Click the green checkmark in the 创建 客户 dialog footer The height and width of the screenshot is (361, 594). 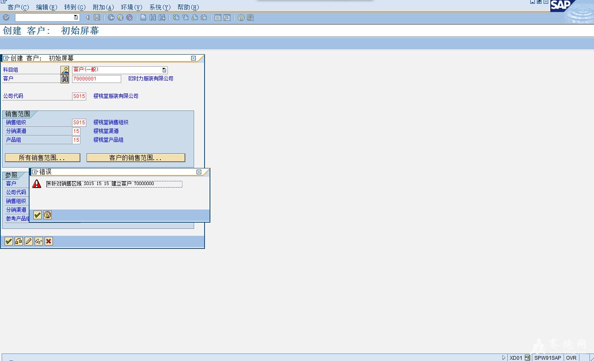click(x=9, y=241)
